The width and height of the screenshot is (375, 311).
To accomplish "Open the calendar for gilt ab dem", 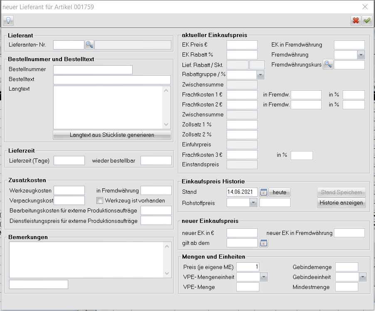I will 264,243.
